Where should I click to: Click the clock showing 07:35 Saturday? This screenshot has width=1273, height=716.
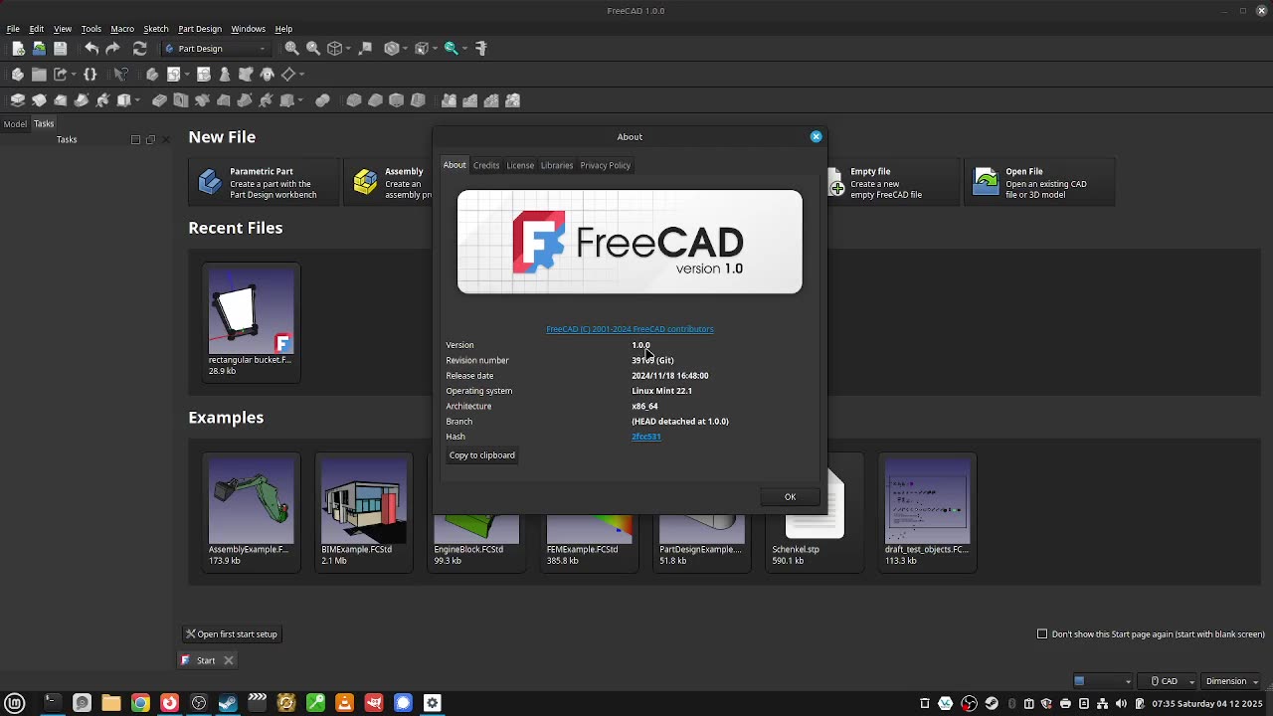[1207, 704]
